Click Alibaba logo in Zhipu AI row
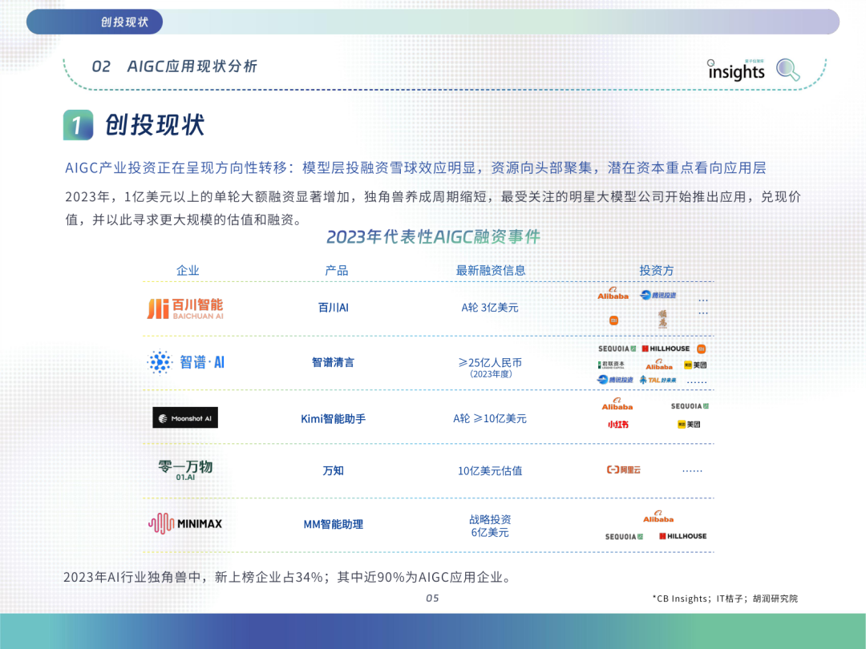866x649 pixels. pyautogui.click(x=659, y=365)
